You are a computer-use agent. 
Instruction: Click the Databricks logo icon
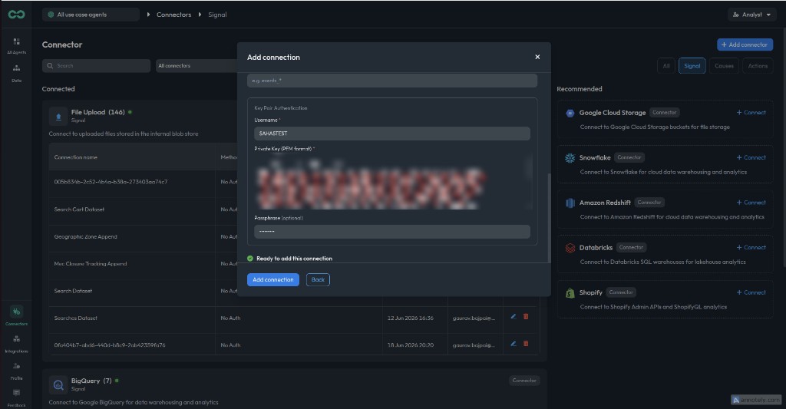570,248
